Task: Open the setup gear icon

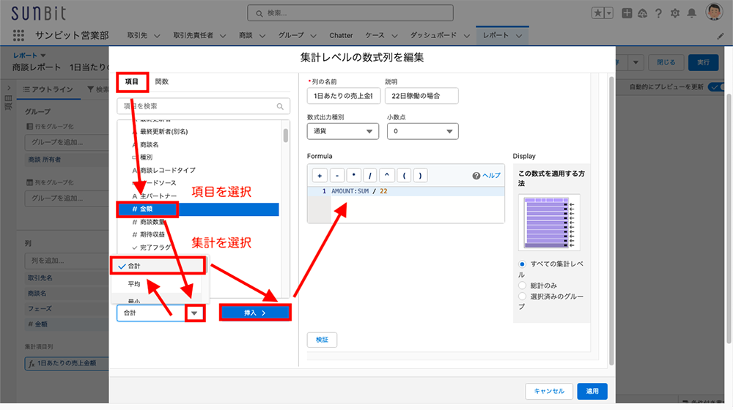Action: (674, 13)
